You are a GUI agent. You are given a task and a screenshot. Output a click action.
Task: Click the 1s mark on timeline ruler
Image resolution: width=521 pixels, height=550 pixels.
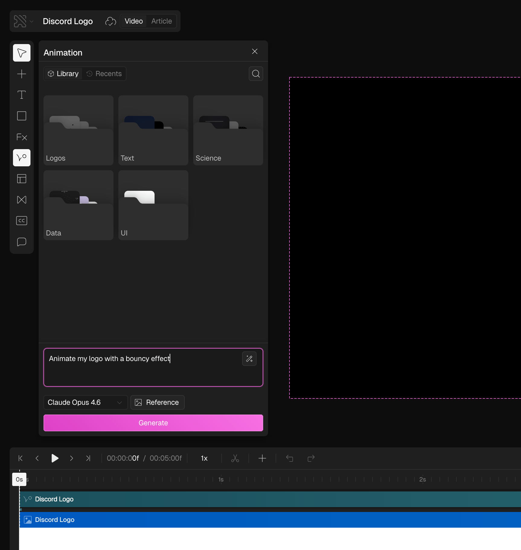click(221, 479)
